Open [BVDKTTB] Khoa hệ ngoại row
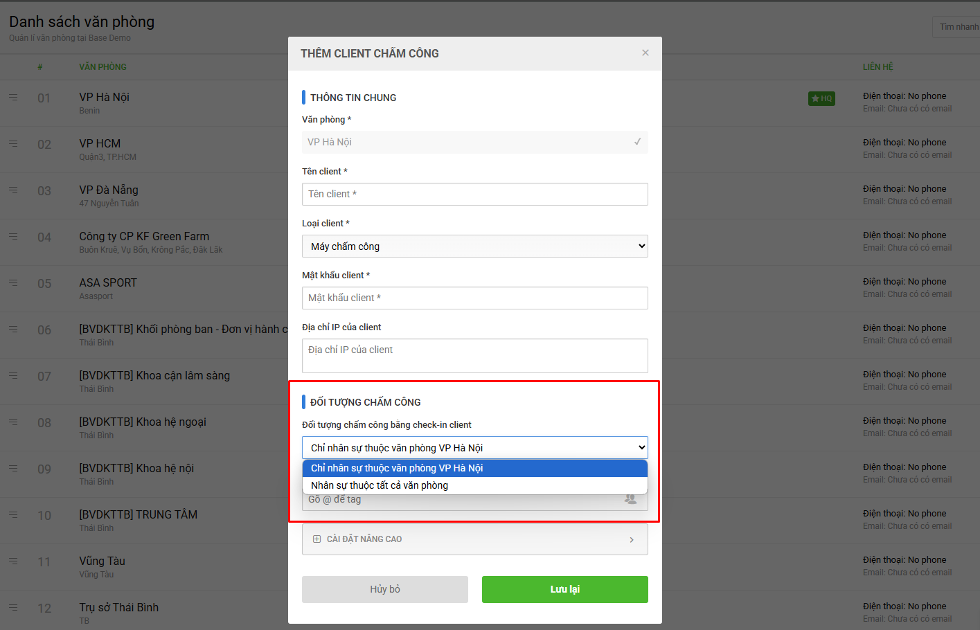This screenshot has width=980, height=630. point(143,422)
